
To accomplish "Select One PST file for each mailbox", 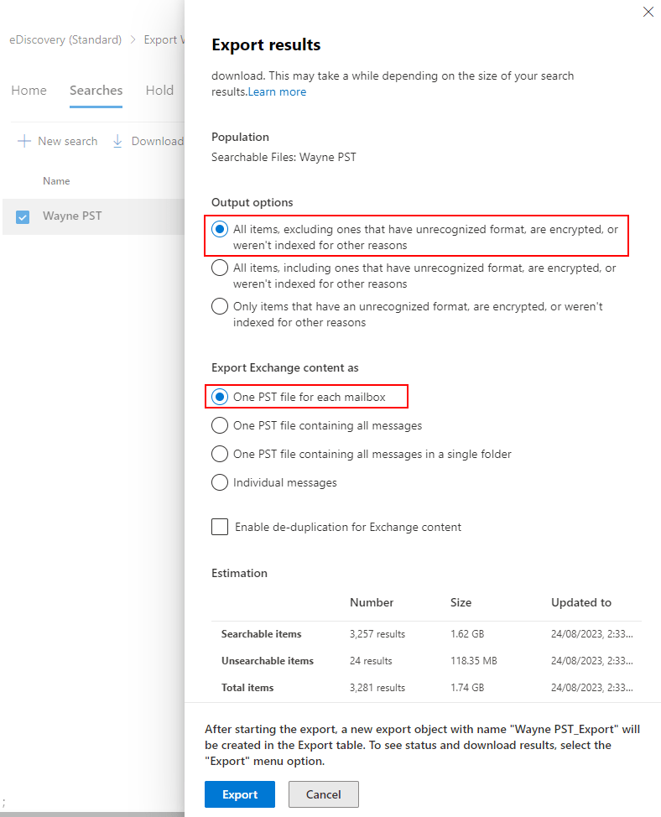I will click(220, 397).
